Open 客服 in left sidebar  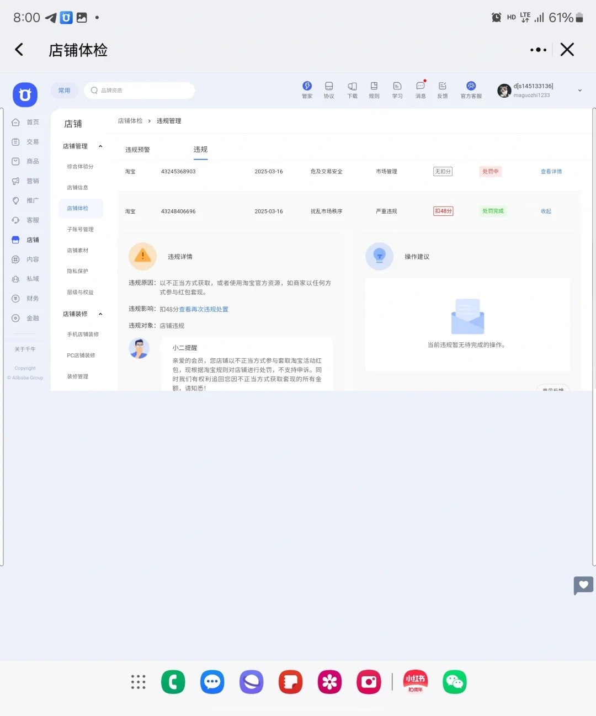point(25,220)
